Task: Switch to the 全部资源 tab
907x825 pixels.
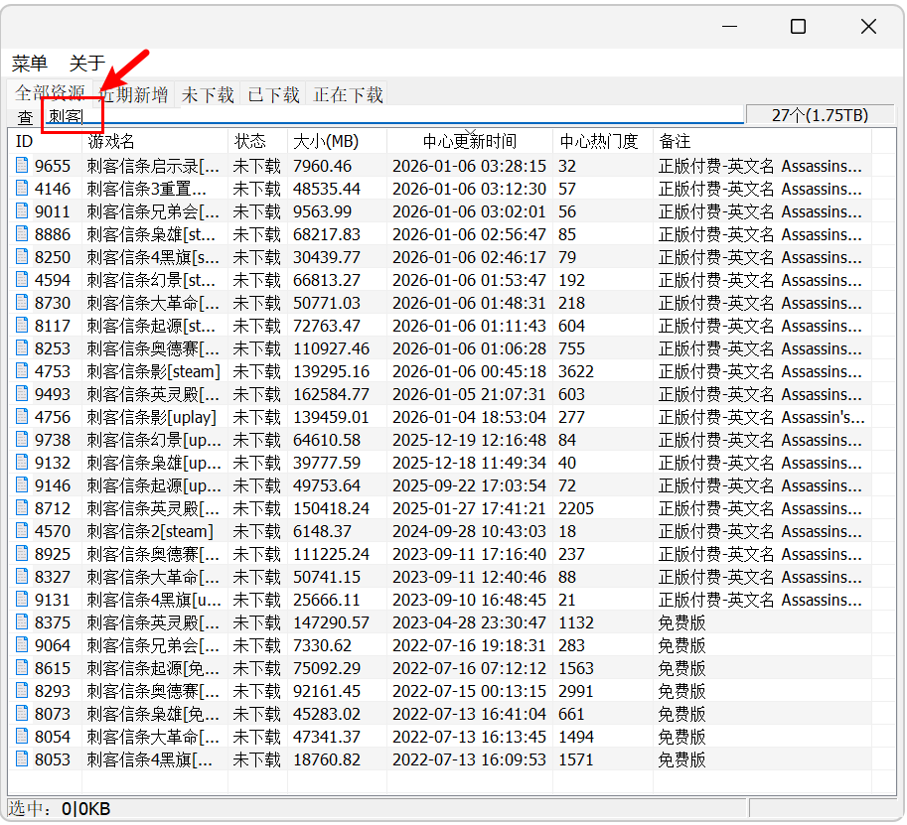Action: coord(51,92)
